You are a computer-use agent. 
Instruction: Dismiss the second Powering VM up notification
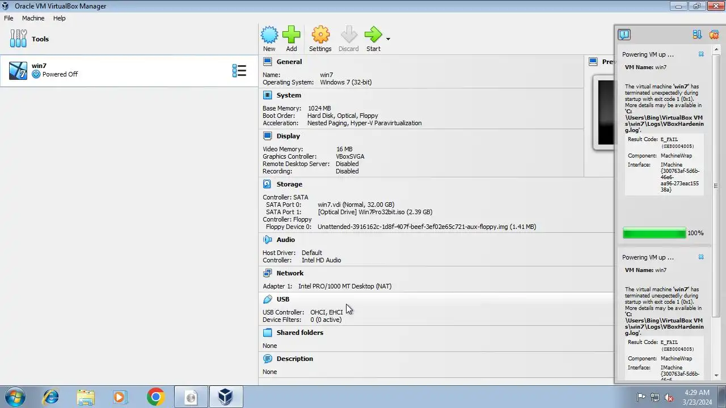701,257
